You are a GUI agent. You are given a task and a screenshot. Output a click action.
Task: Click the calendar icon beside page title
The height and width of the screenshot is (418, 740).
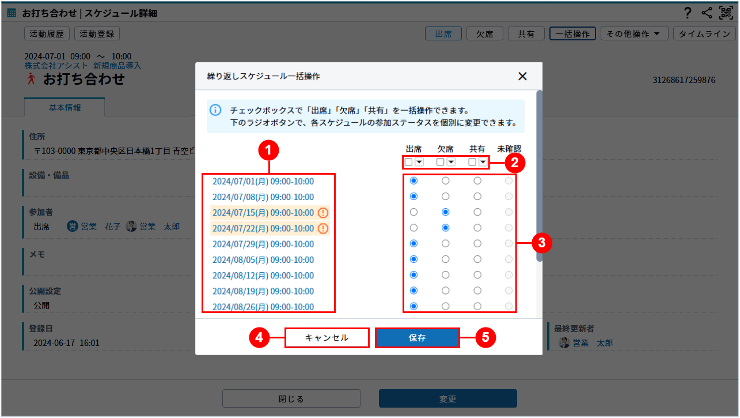tap(12, 13)
